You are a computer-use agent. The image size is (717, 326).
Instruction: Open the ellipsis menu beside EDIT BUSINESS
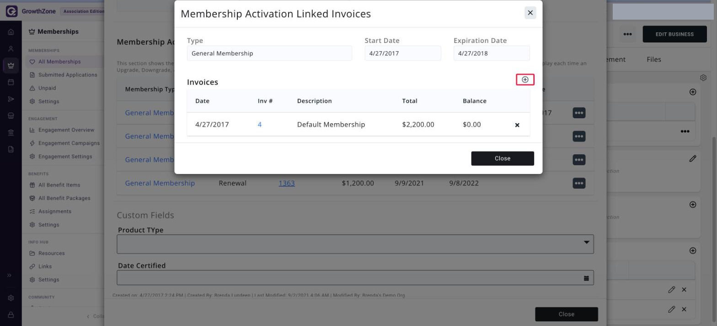627,34
